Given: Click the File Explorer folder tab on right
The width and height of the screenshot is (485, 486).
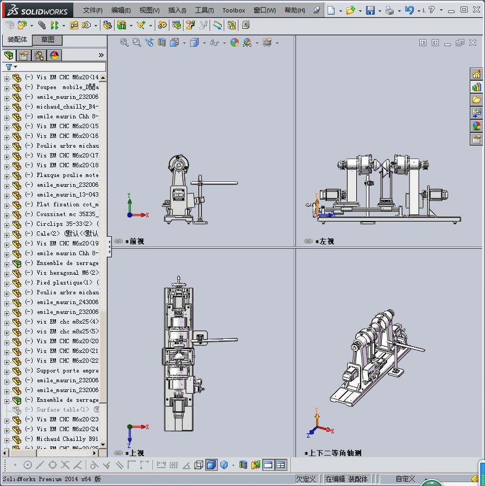Looking at the screenshot, I should click(476, 100).
